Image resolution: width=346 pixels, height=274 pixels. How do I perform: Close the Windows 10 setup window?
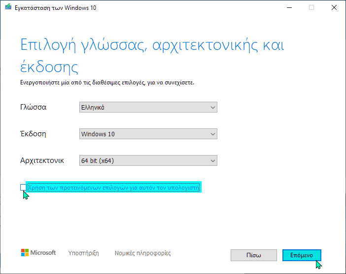(x=334, y=7)
